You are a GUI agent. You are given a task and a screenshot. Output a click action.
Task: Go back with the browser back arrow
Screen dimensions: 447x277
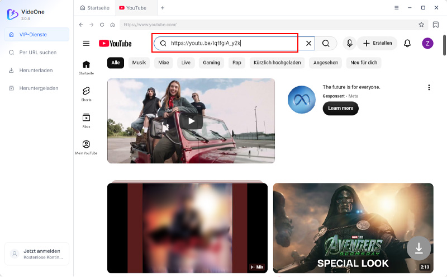coord(81,25)
